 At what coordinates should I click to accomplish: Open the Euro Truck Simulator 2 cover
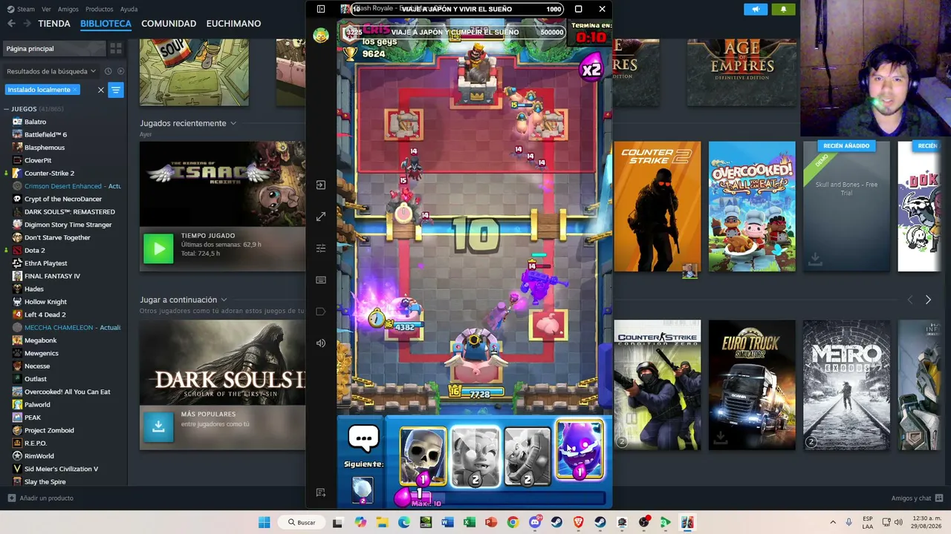(752, 385)
